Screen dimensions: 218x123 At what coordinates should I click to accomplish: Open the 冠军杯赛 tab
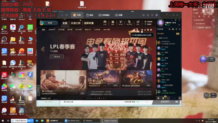tap(89, 23)
